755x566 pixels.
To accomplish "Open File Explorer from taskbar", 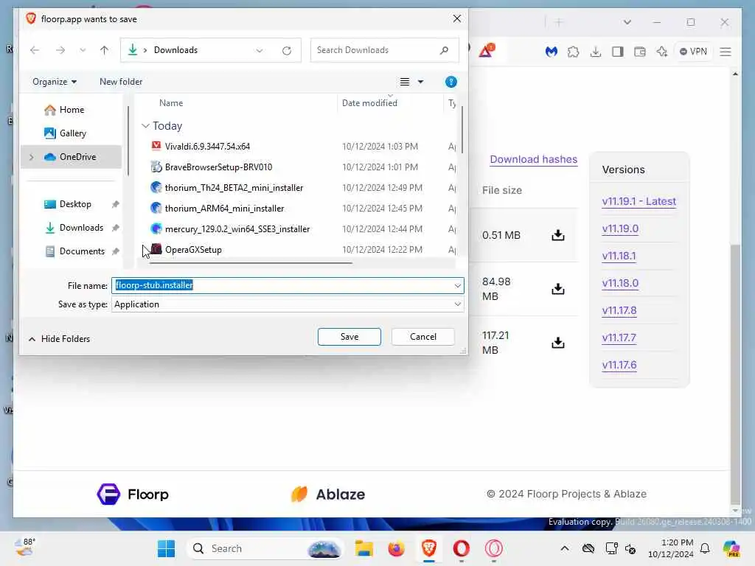I will point(364,548).
